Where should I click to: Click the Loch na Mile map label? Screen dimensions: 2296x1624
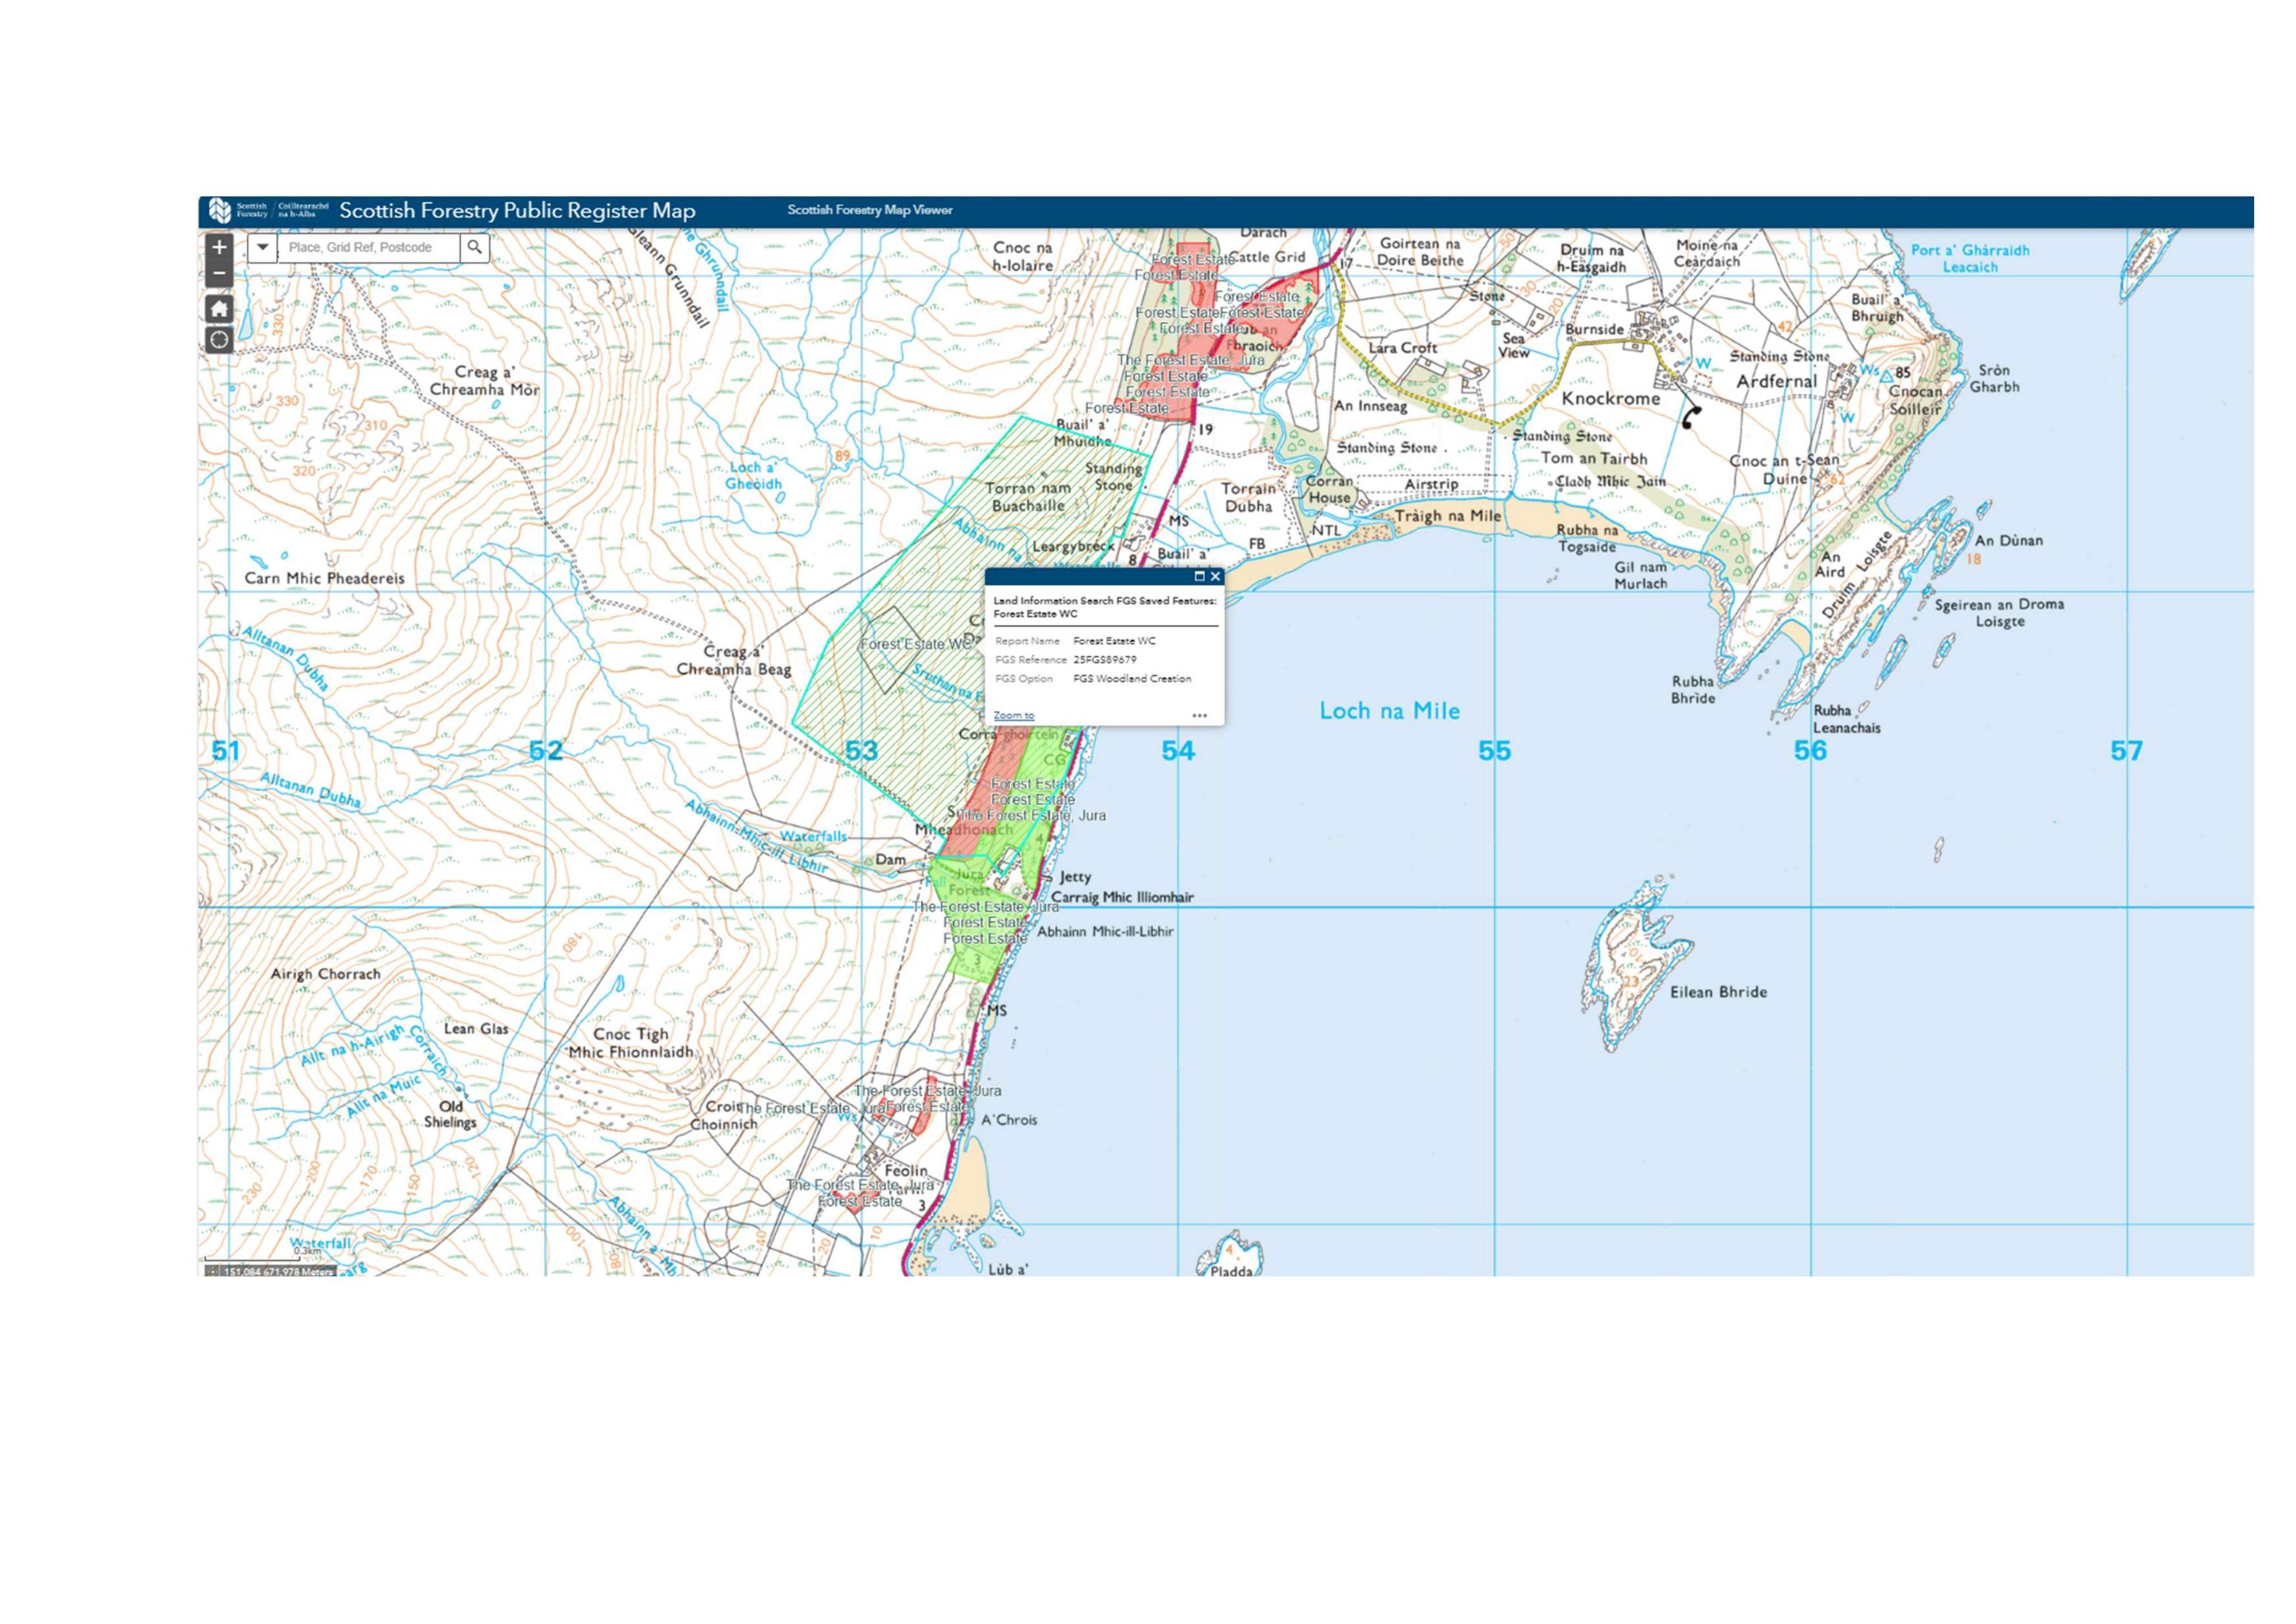(1389, 711)
